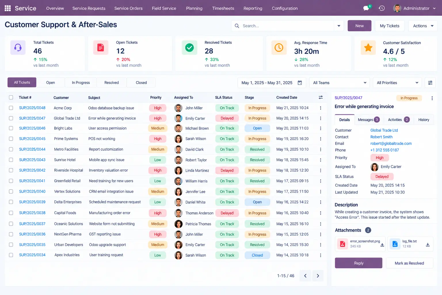Select the Metro Facilities ticket checkbox

tap(11, 149)
